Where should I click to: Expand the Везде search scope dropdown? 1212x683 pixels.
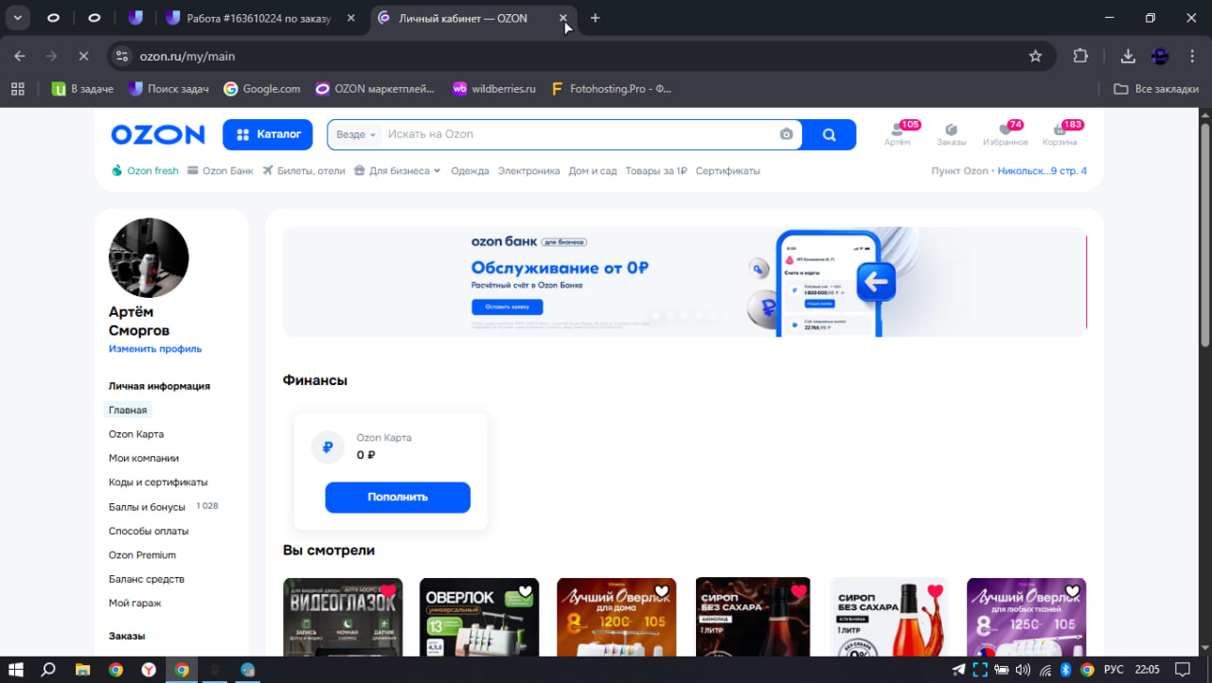tap(355, 134)
